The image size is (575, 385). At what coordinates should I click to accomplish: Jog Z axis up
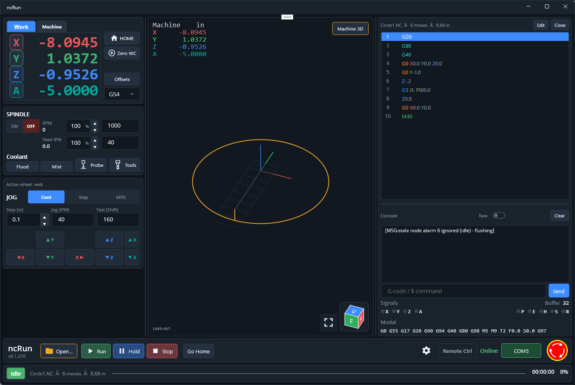pos(109,240)
